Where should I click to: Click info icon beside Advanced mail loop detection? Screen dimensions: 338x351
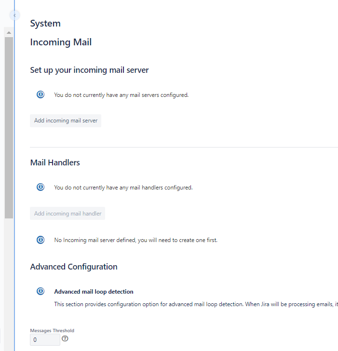tap(41, 291)
